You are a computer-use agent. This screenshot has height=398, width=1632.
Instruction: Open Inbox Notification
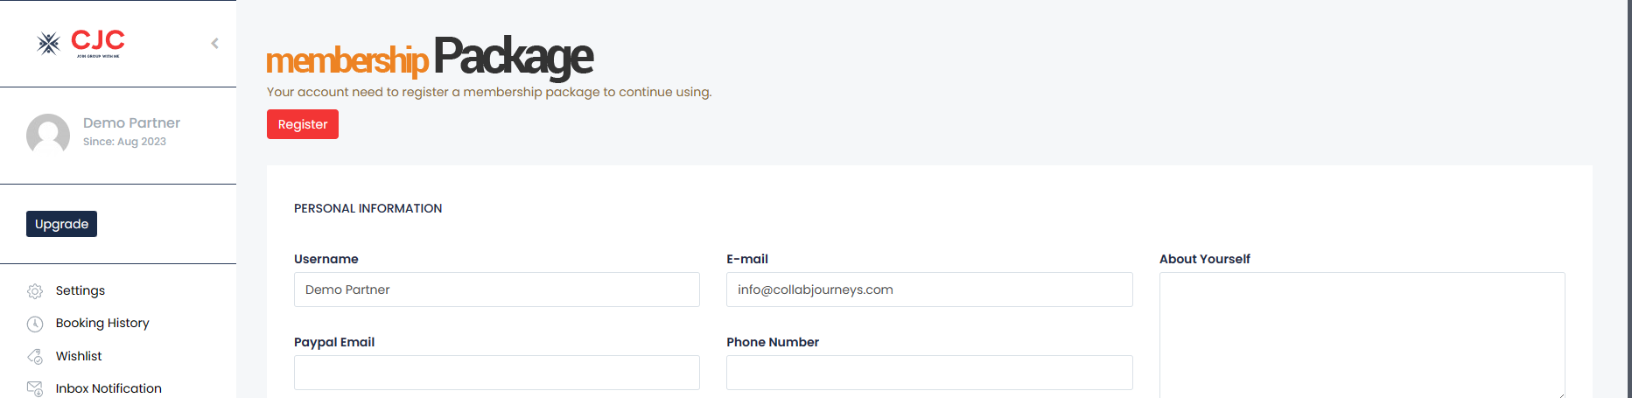(x=109, y=388)
